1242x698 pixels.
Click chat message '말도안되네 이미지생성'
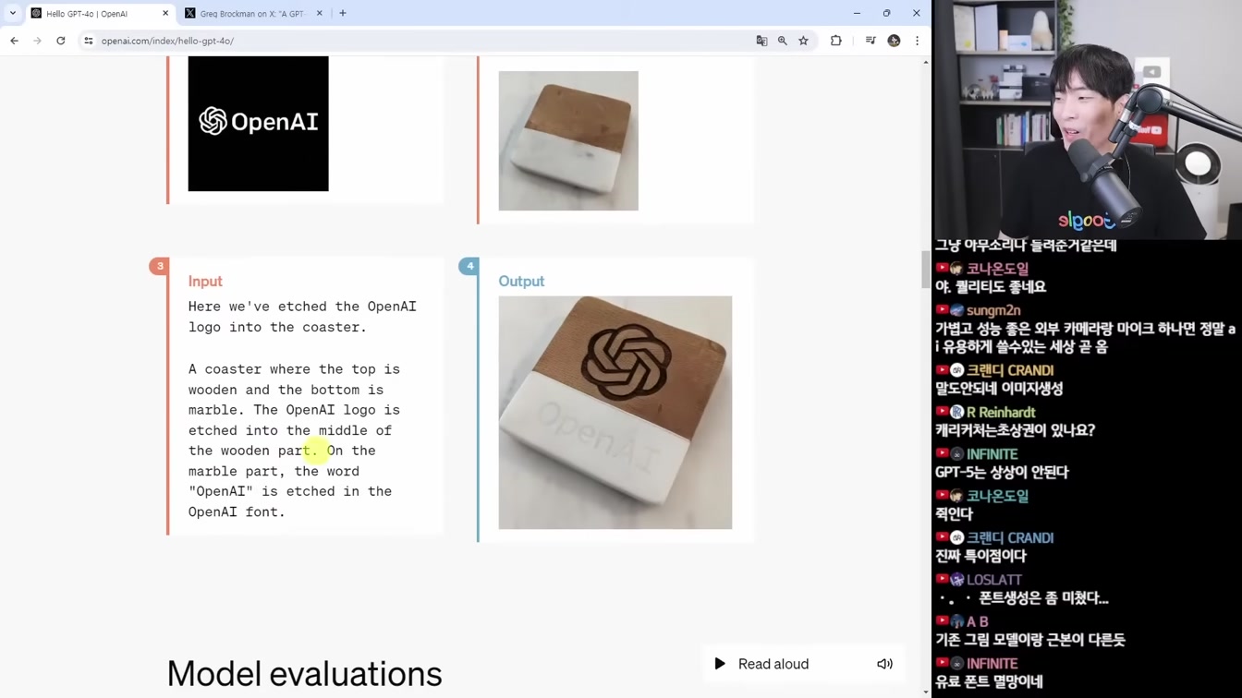click(x=999, y=389)
